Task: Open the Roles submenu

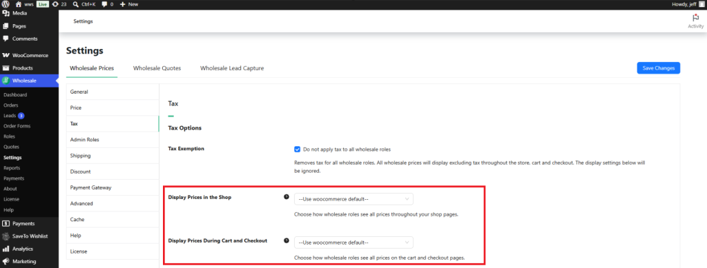Action: coord(9,136)
